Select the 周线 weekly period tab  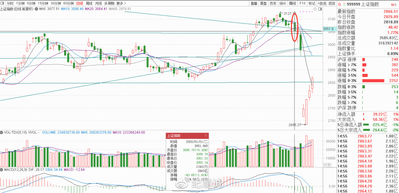(89, 3)
